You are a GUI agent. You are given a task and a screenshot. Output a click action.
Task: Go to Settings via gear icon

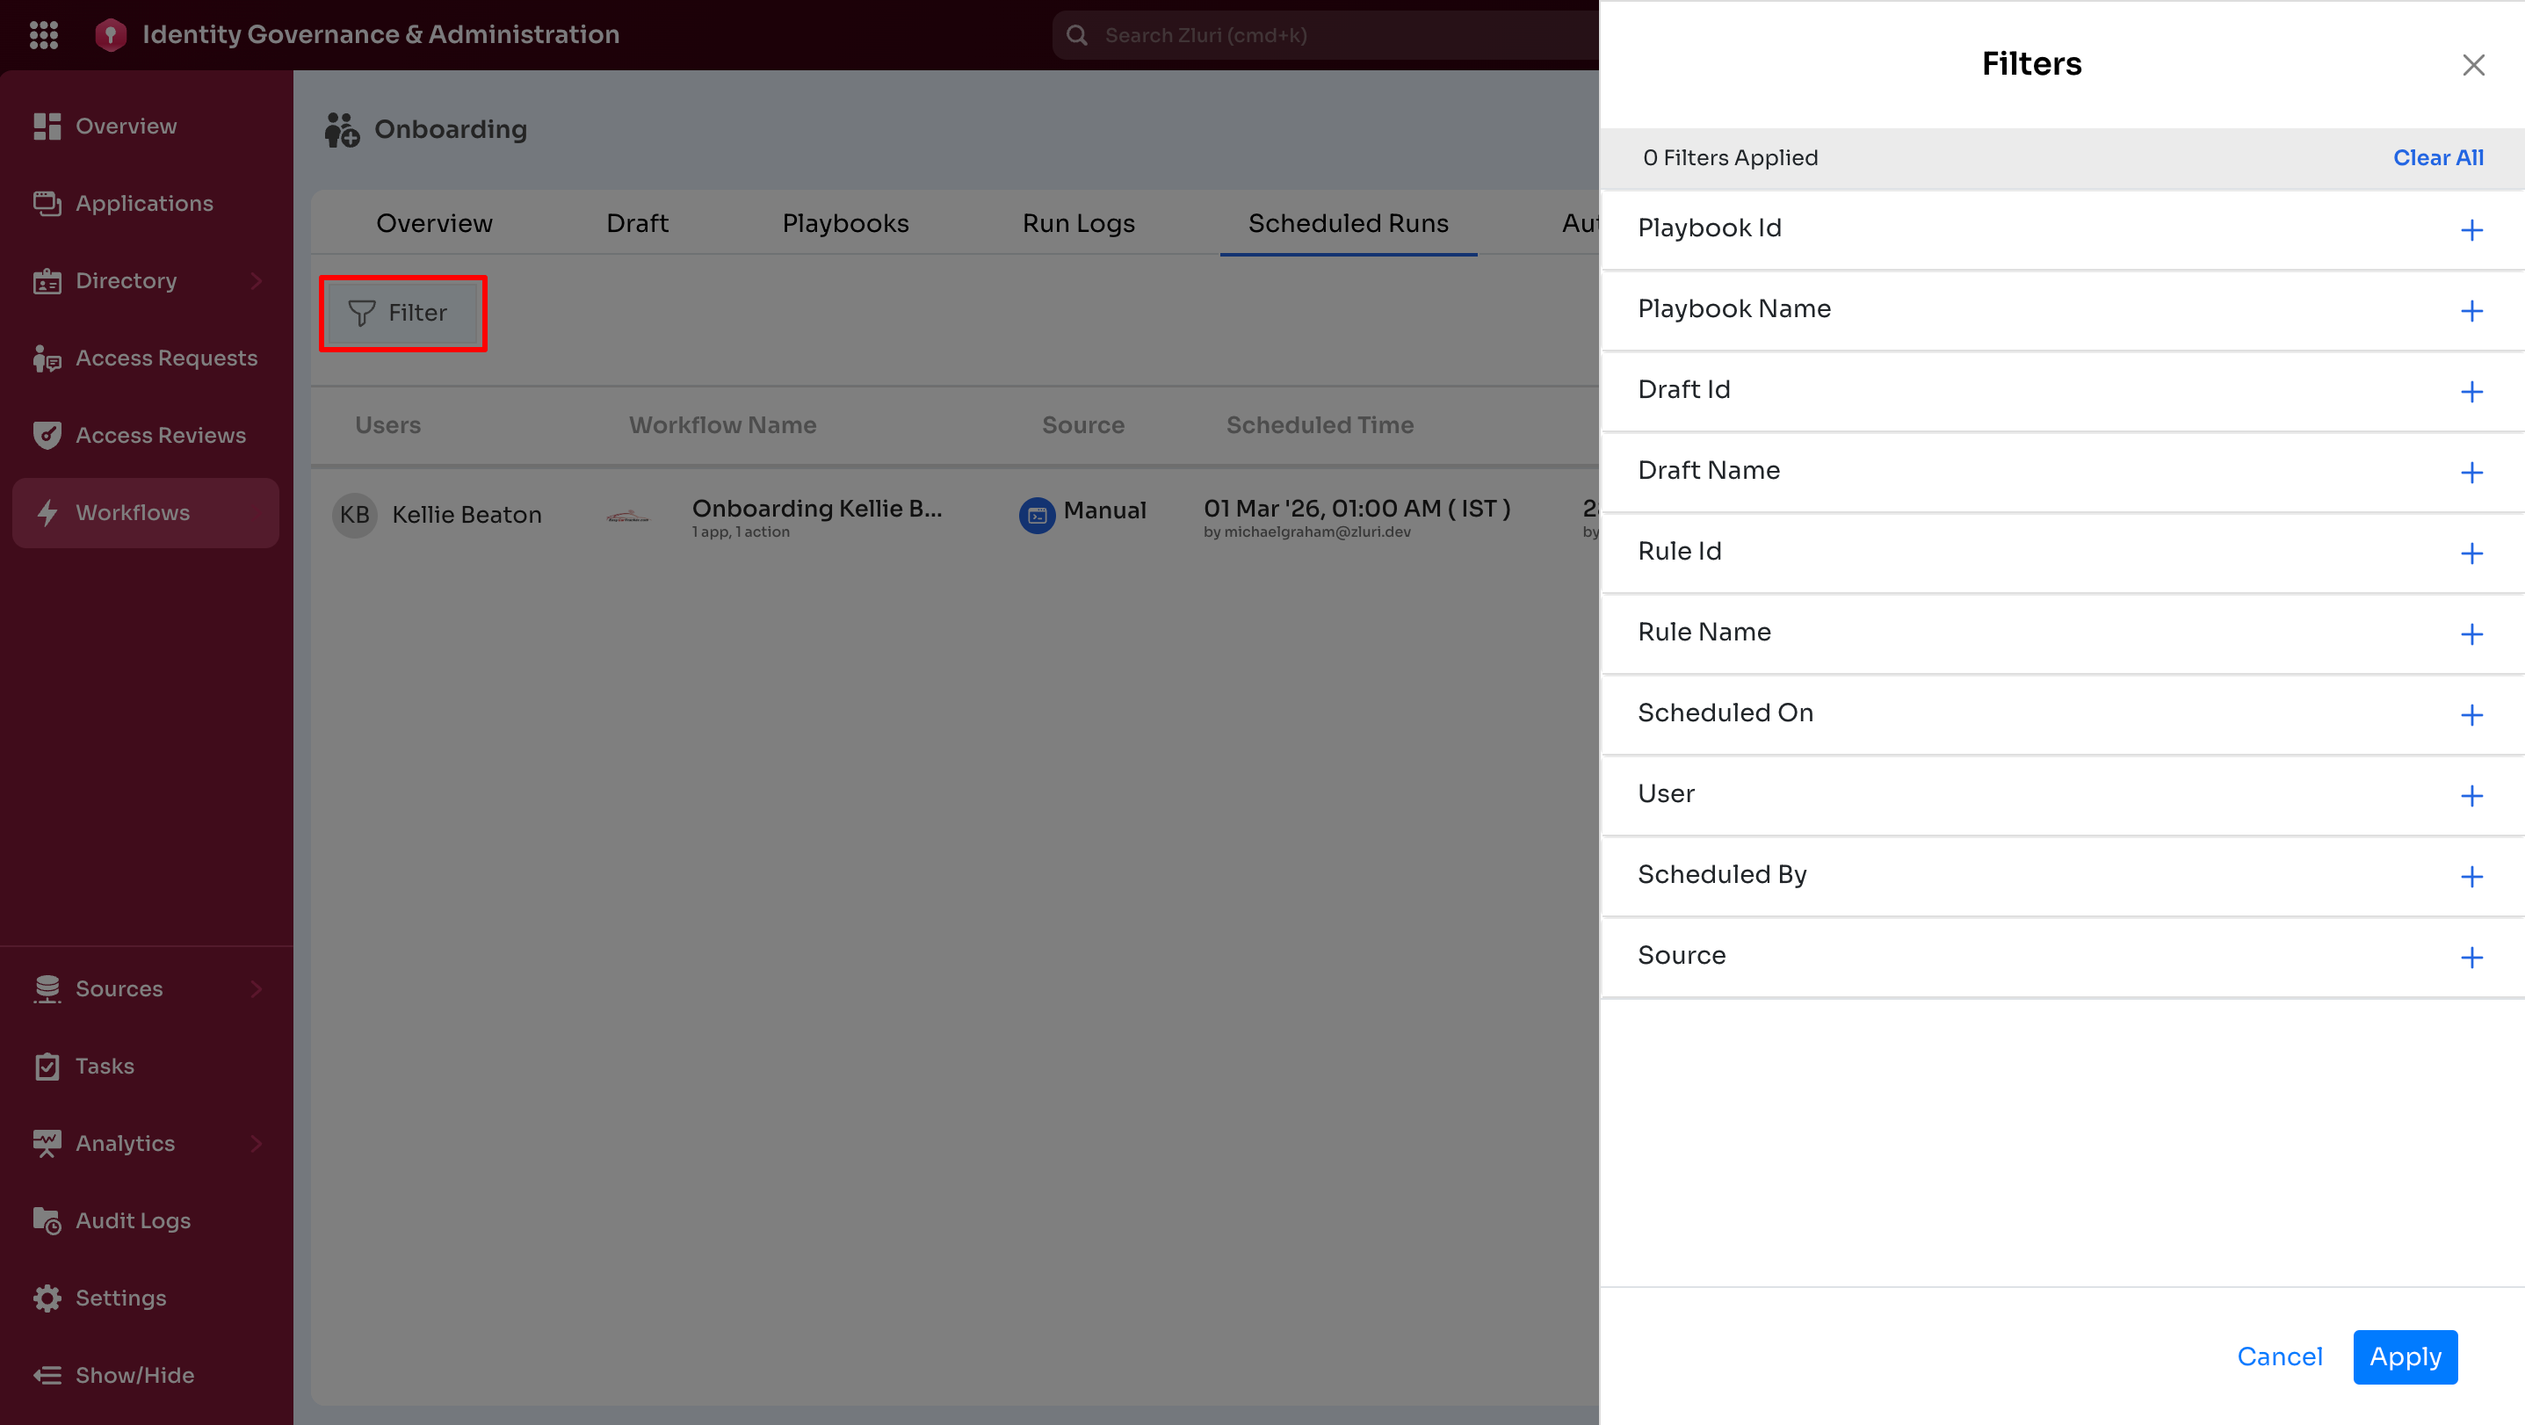click(47, 1298)
